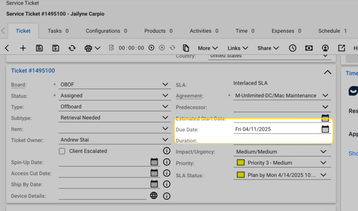This screenshot has width=358, height=211.
Task: Click into the Device Details field
Action: 102,196
